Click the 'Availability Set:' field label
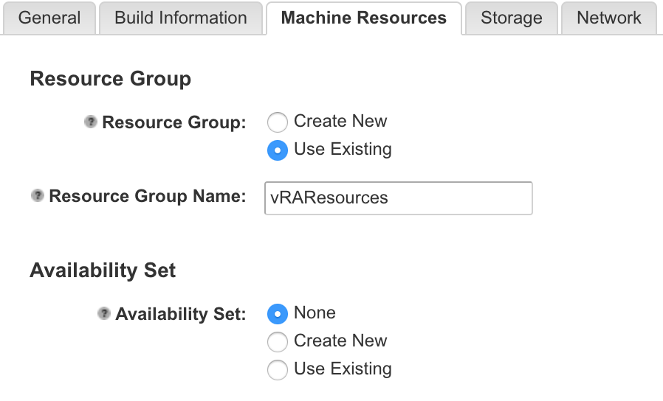 click(x=180, y=315)
